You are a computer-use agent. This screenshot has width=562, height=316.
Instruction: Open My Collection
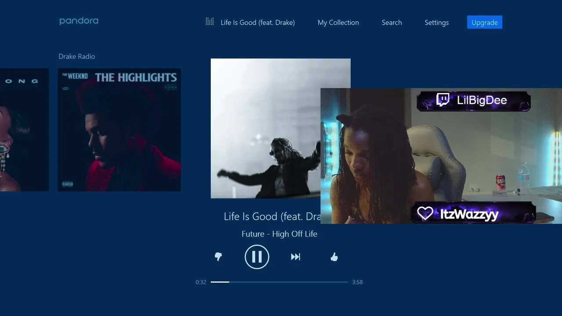(x=338, y=22)
